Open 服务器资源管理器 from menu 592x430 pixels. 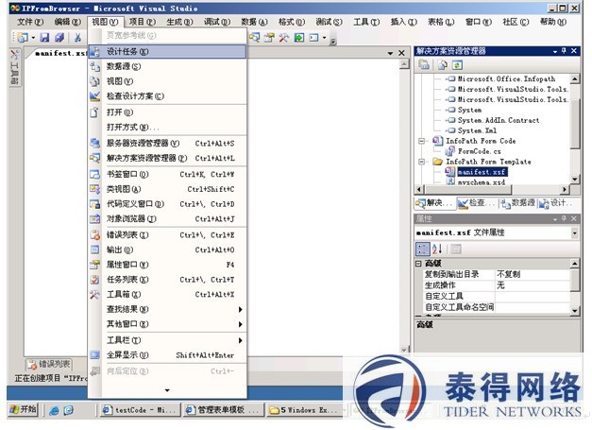click(167, 144)
